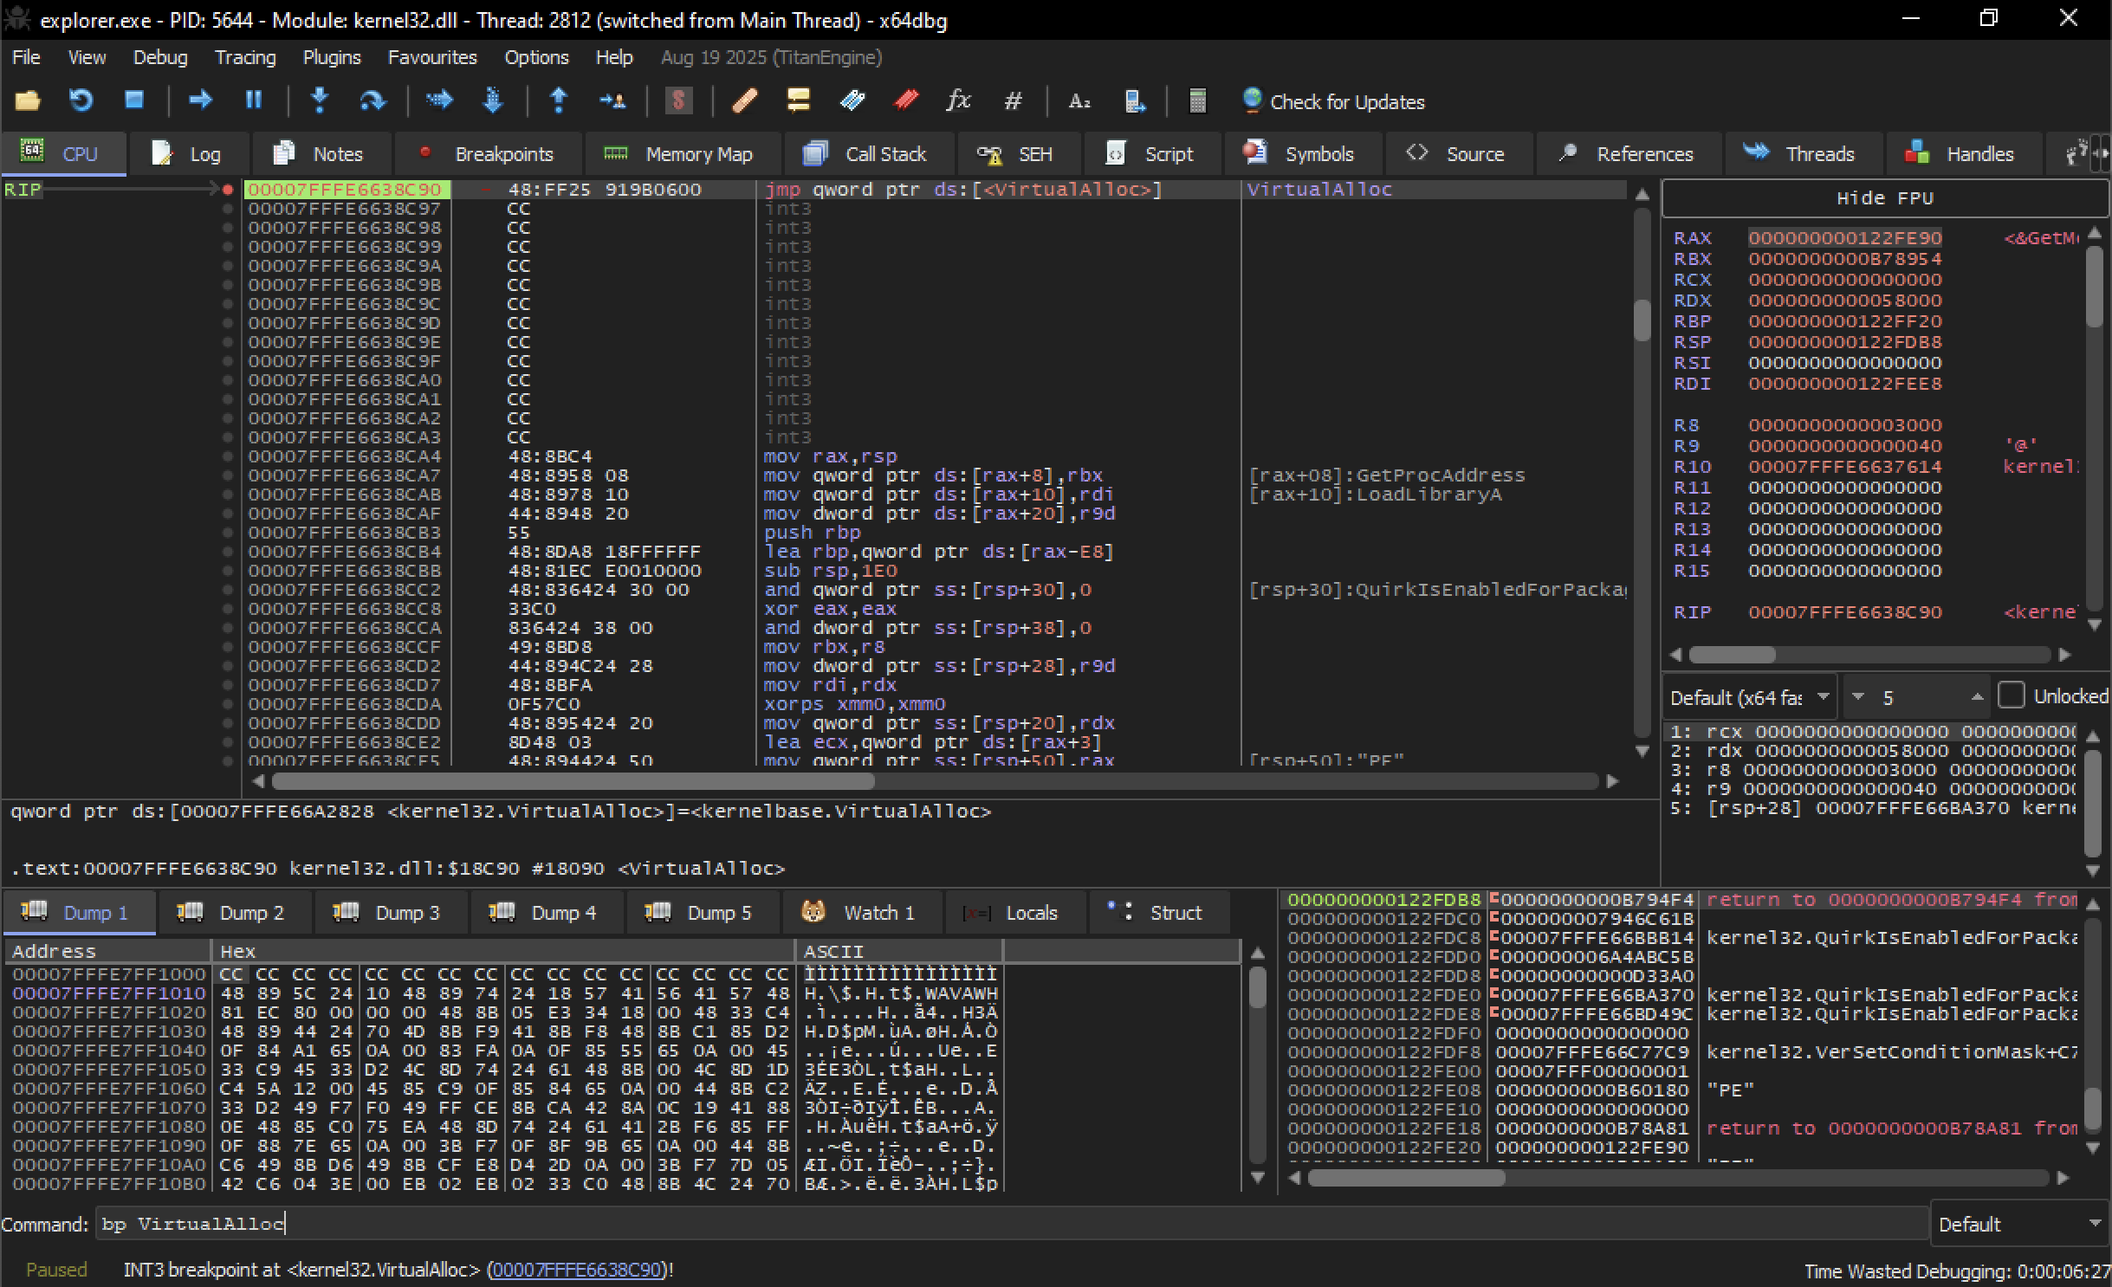
Task: Stop the debuggee with the square icon
Action: point(133,100)
